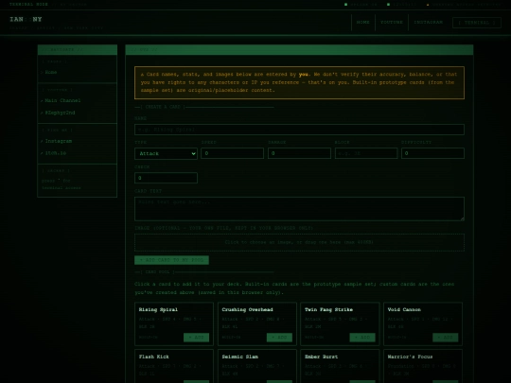Click the Block input field

point(366,153)
